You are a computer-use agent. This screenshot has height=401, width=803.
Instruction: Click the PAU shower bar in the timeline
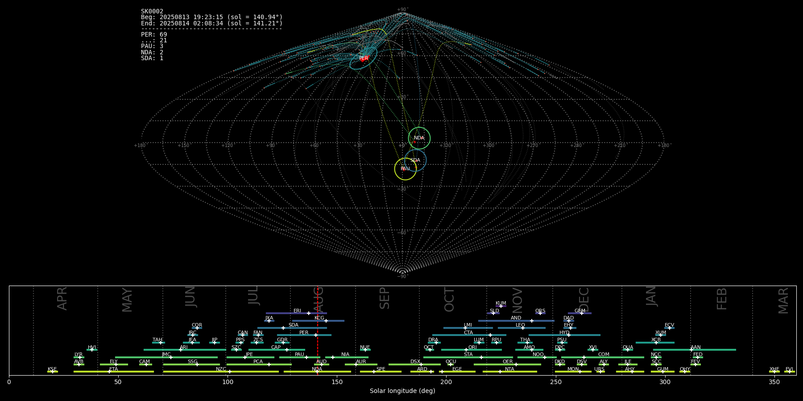click(299, 357)
